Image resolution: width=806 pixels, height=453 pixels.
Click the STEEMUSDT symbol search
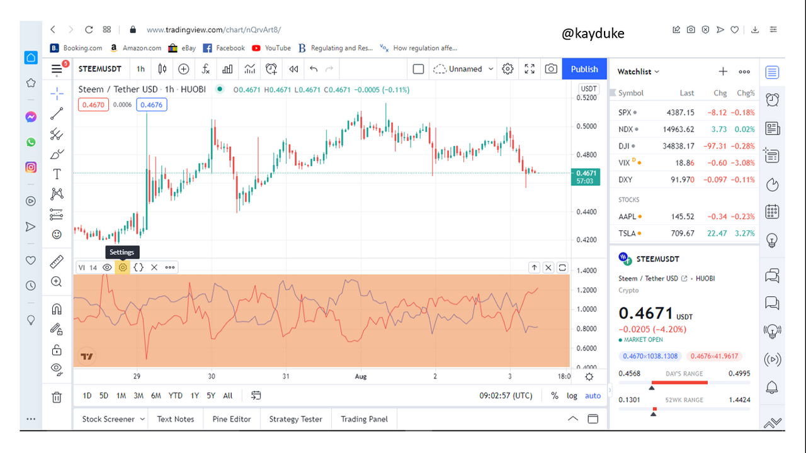pyautogui.click(x=101, y=69)
